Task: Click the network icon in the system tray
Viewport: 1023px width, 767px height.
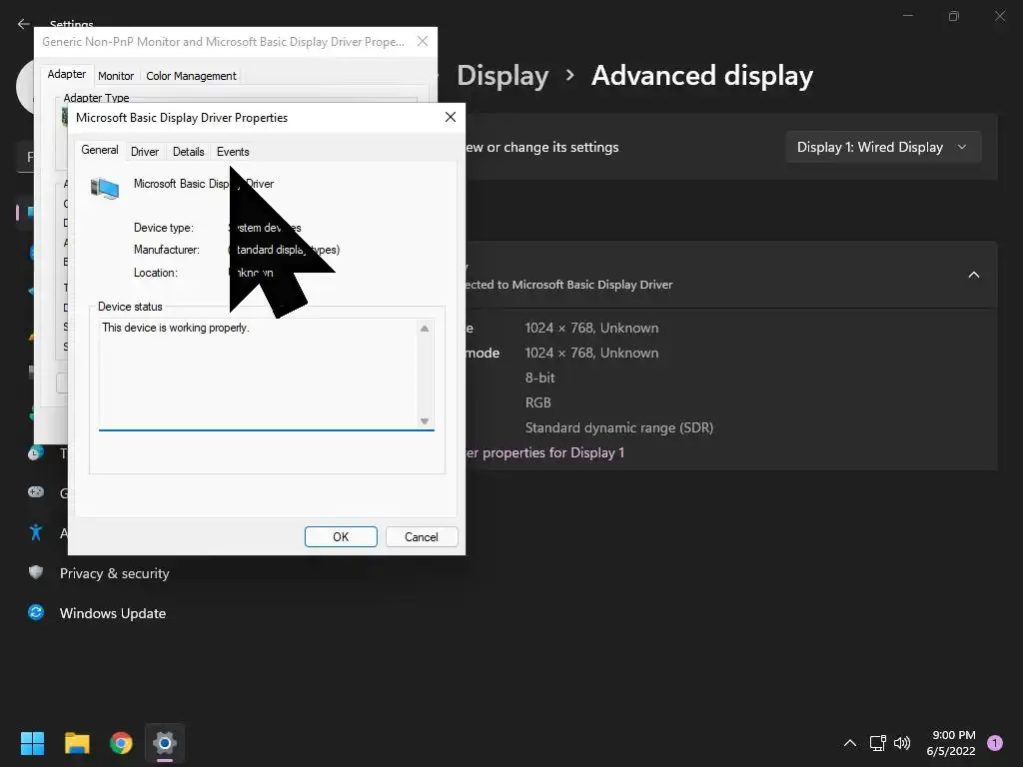Action: click(x=877, y=743)
